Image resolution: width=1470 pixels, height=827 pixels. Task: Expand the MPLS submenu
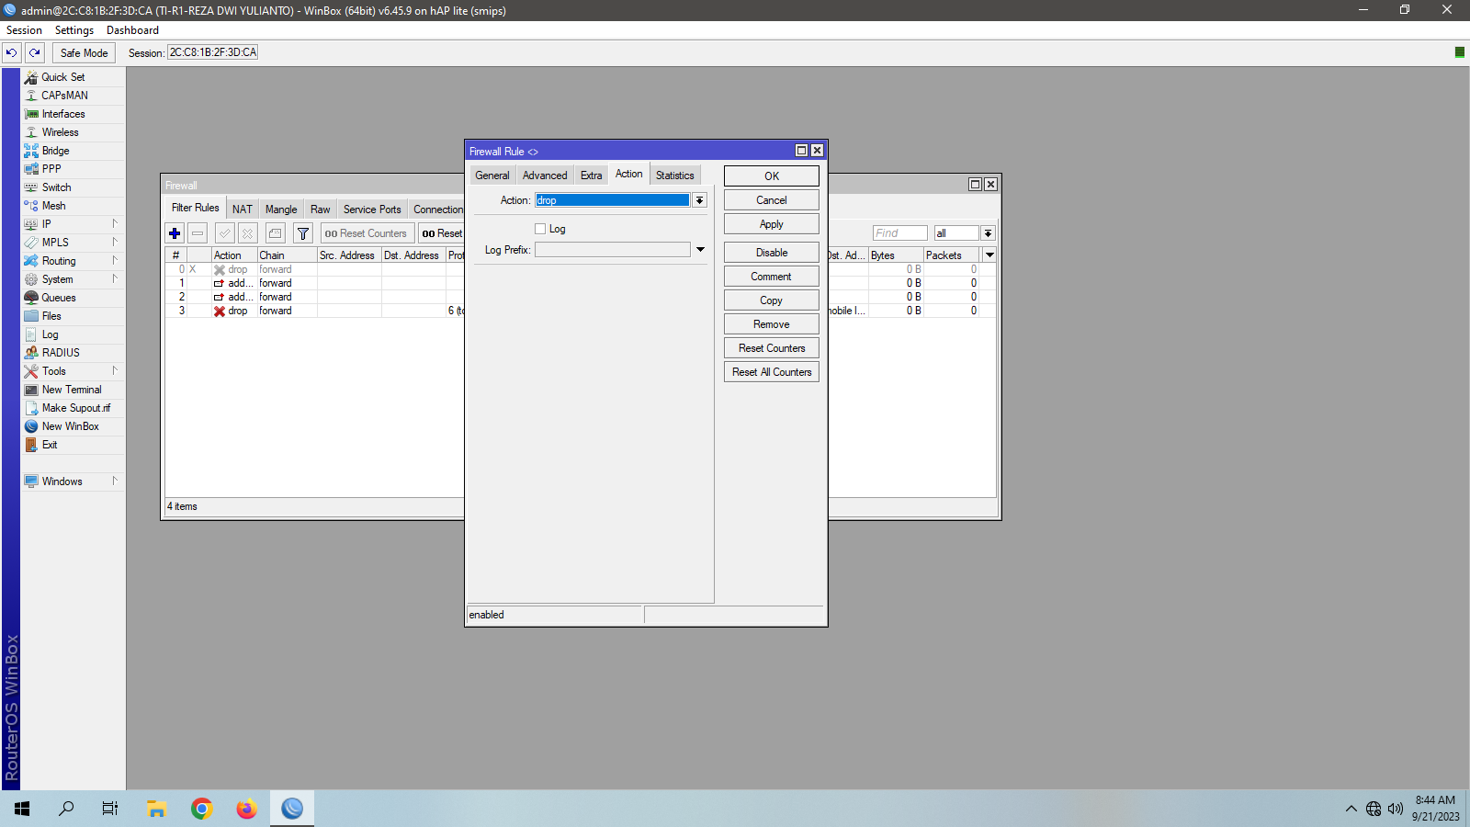coord(115,242)
